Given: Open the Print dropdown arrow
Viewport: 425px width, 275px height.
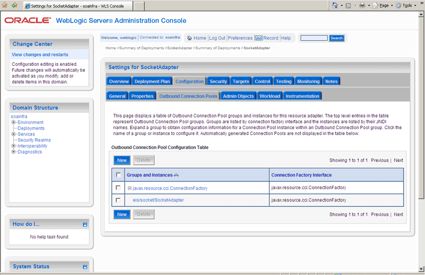Looking at the screenshot, I should point(369,5).
